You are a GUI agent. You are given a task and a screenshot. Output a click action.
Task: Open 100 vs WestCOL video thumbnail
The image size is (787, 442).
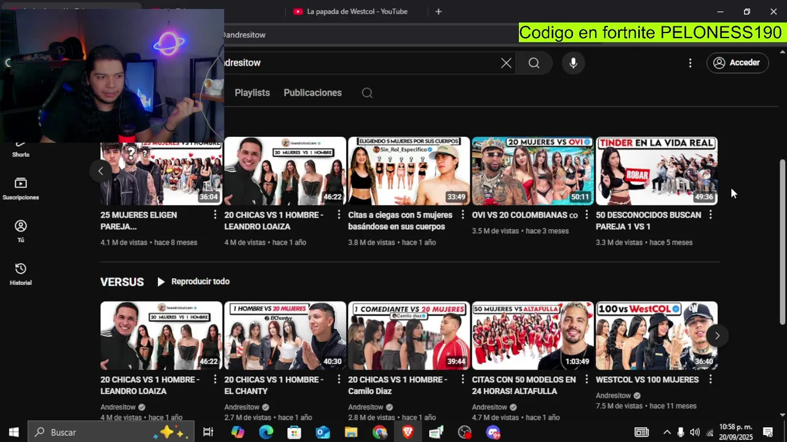(657, 335)
